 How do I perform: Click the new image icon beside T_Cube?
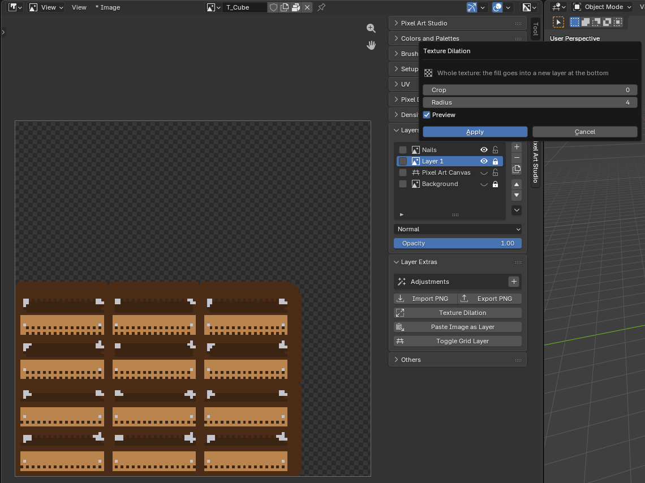[x=284, y=7]
